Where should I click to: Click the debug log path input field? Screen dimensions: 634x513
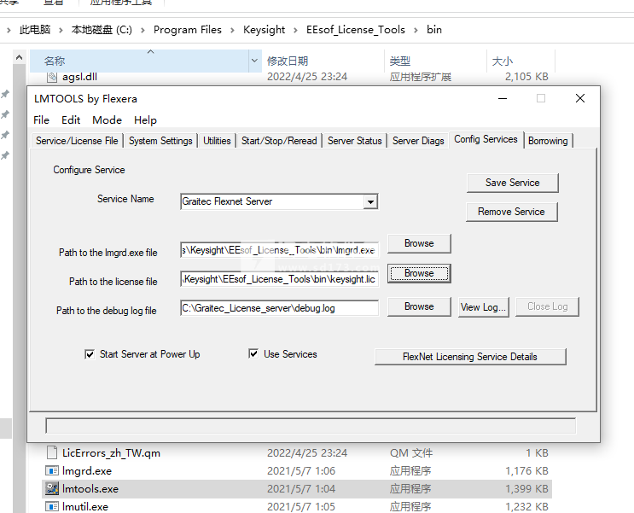pyautogui.click(x=279, y=308)
